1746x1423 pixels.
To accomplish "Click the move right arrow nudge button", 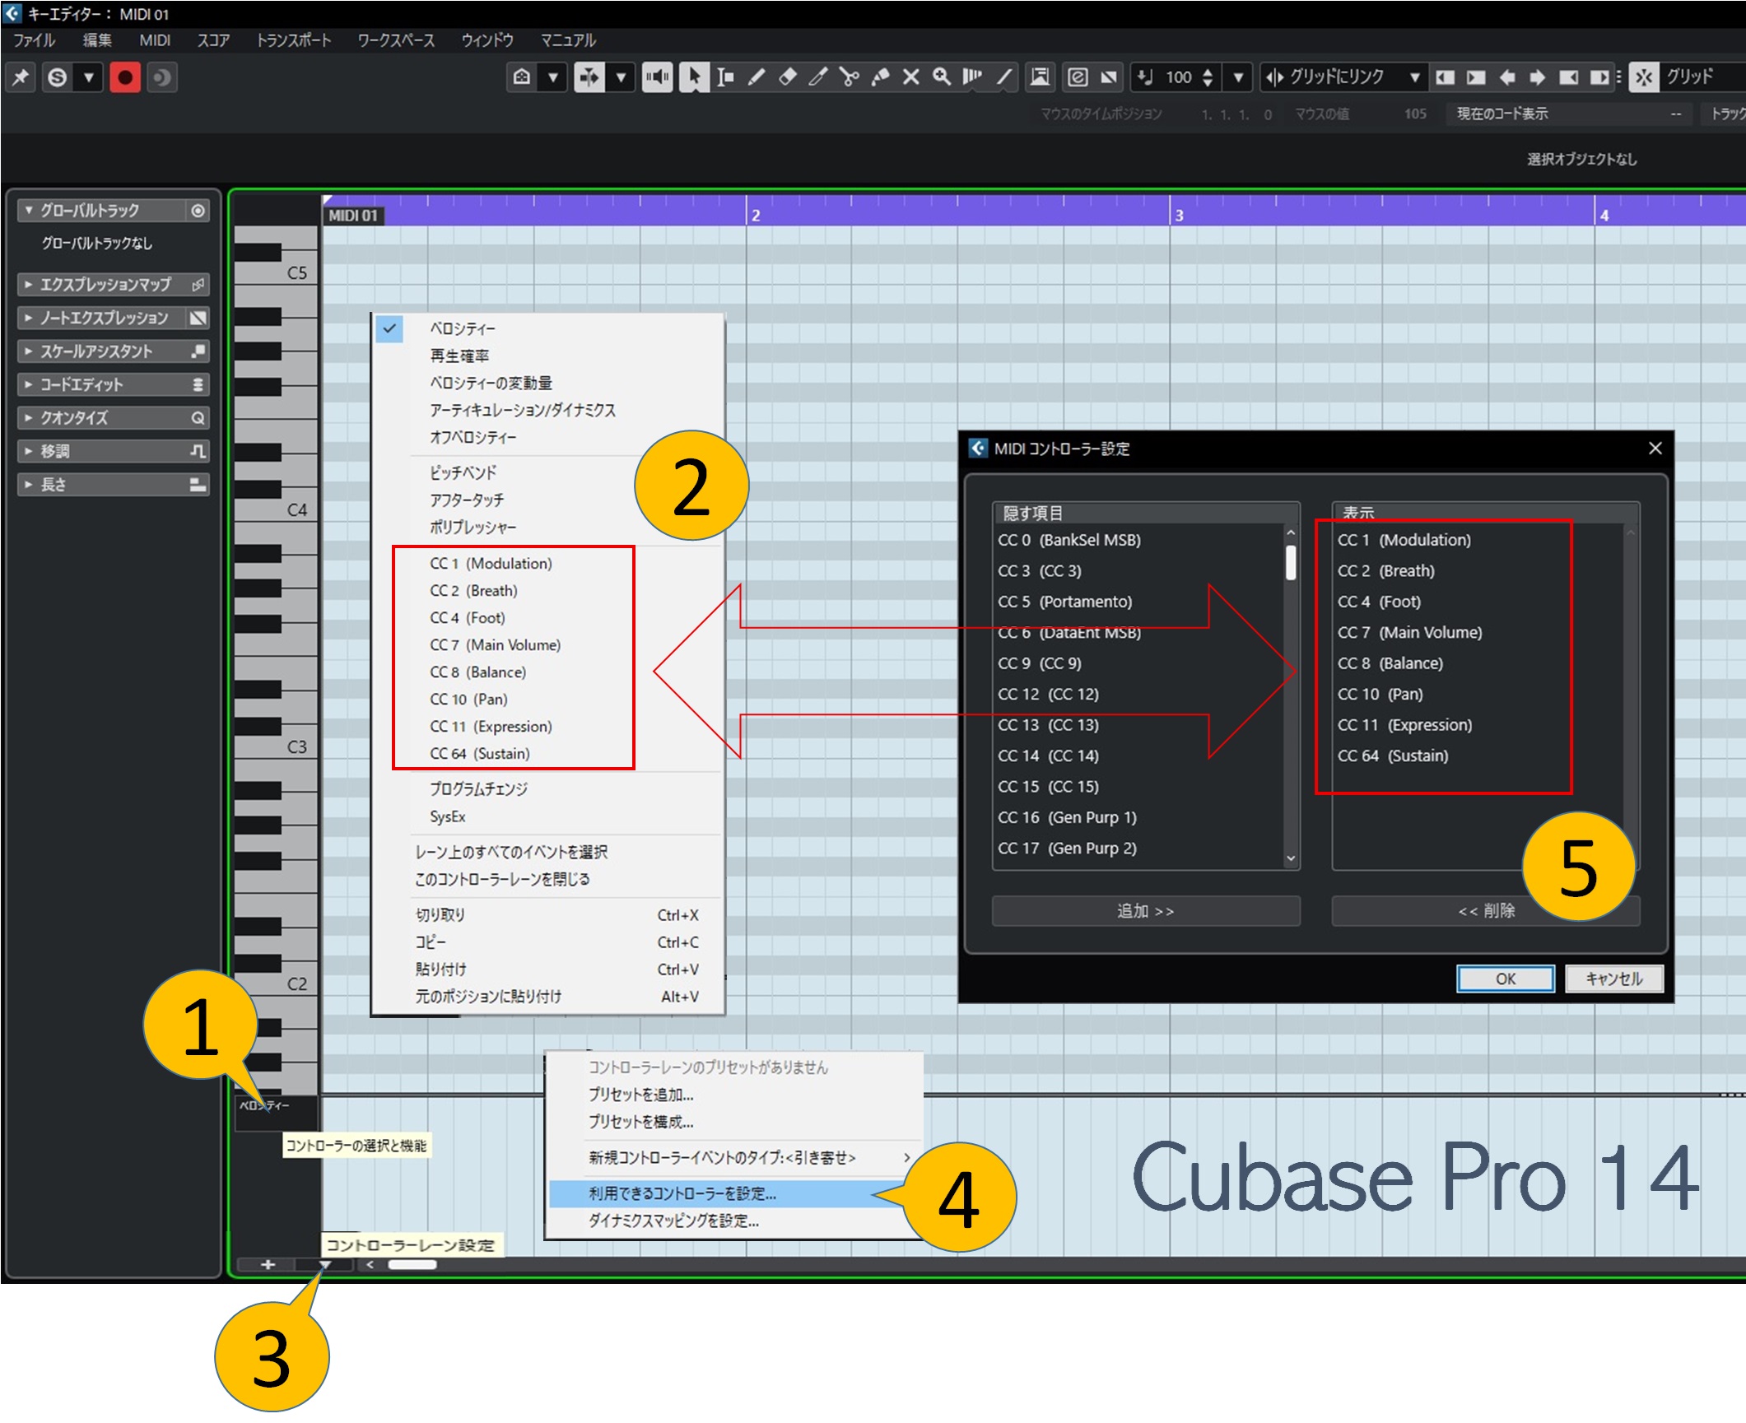I will click(x=1538, y=77).
